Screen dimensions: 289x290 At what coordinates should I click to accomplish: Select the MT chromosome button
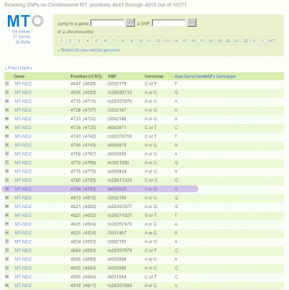(x=272, y=41)
